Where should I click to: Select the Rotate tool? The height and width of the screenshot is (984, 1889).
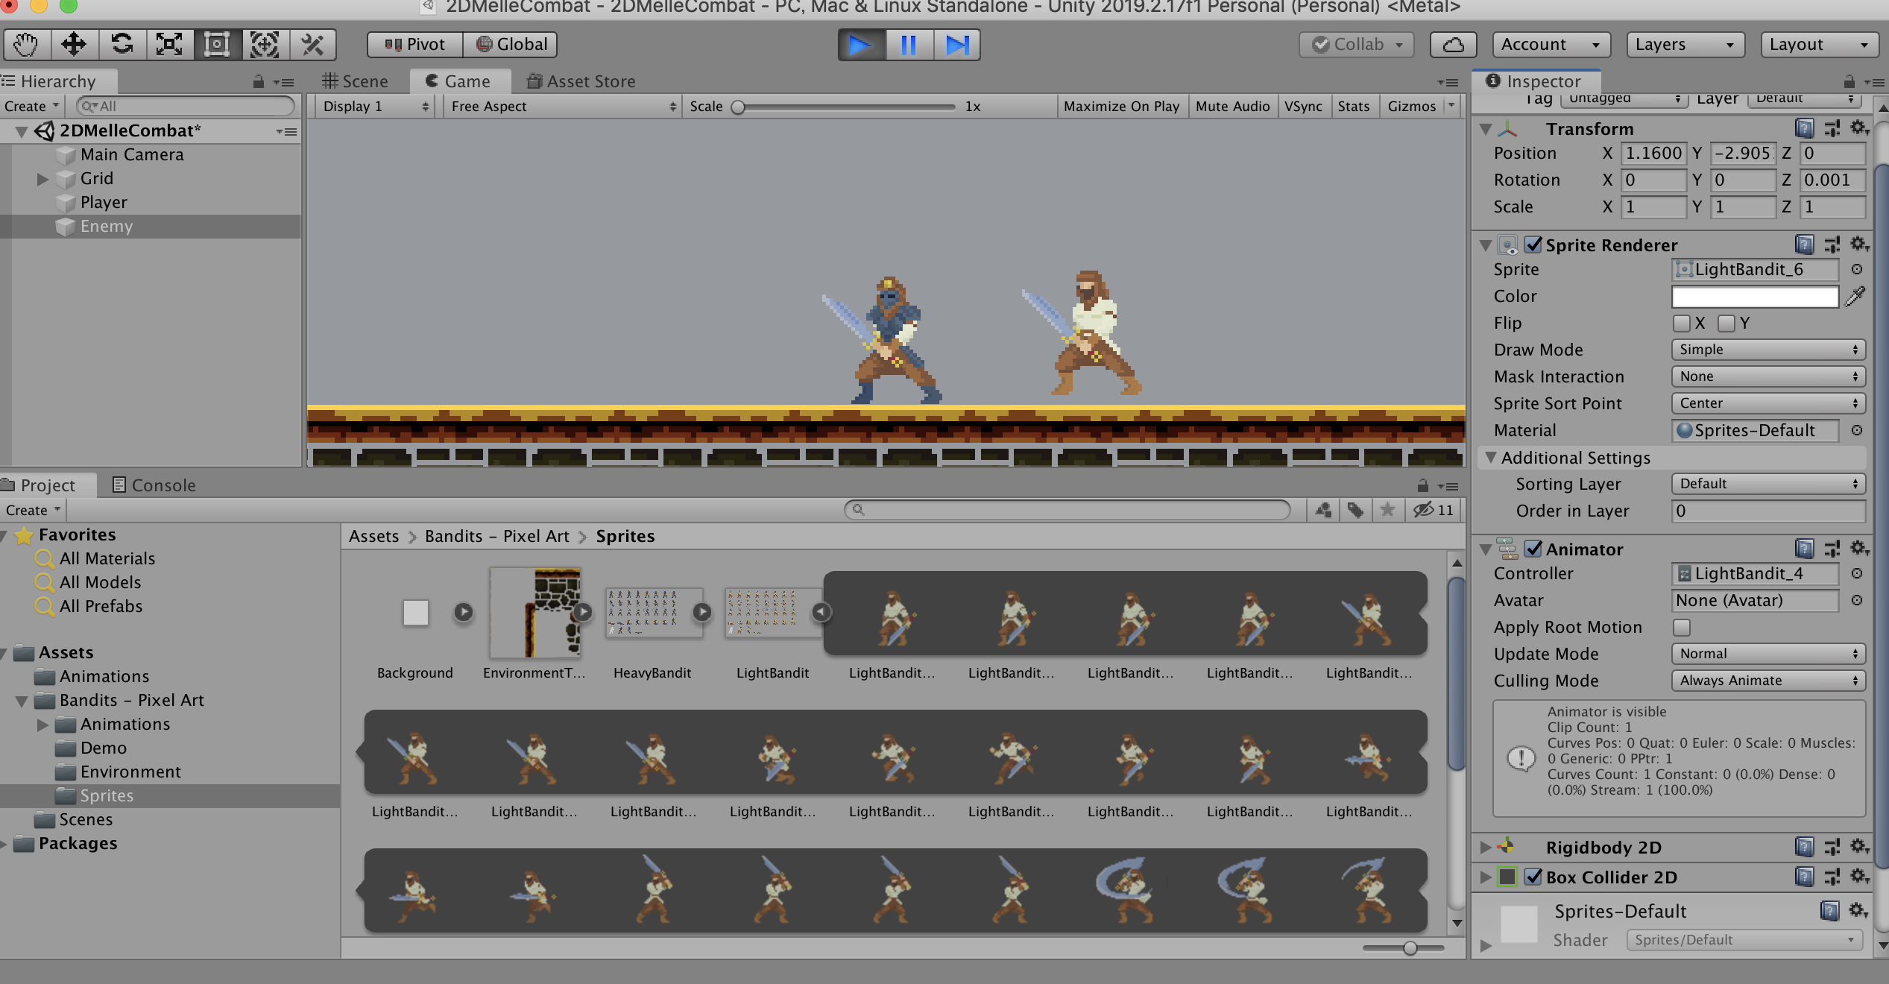[x=122, y=45]
